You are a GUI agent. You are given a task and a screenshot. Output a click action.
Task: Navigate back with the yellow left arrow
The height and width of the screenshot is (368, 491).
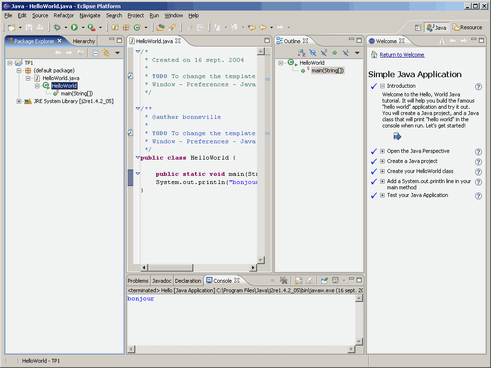pos(263,27)
